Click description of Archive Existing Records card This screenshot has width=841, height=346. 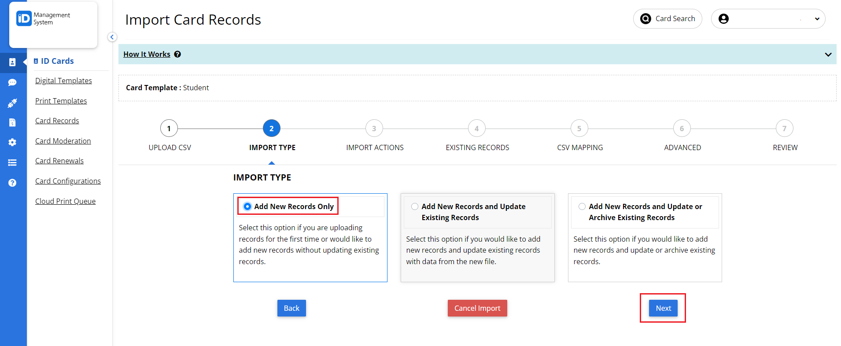(644, 250)
